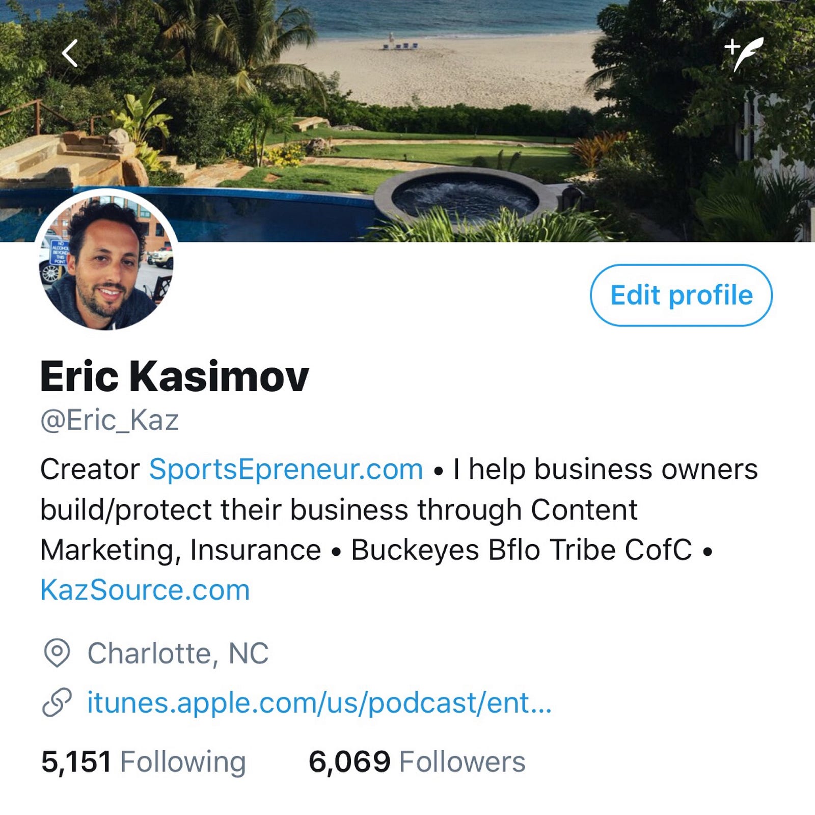Click the Edit profile button
The image size is (815, 815).
pyautogui.click(x=681, y=295)
